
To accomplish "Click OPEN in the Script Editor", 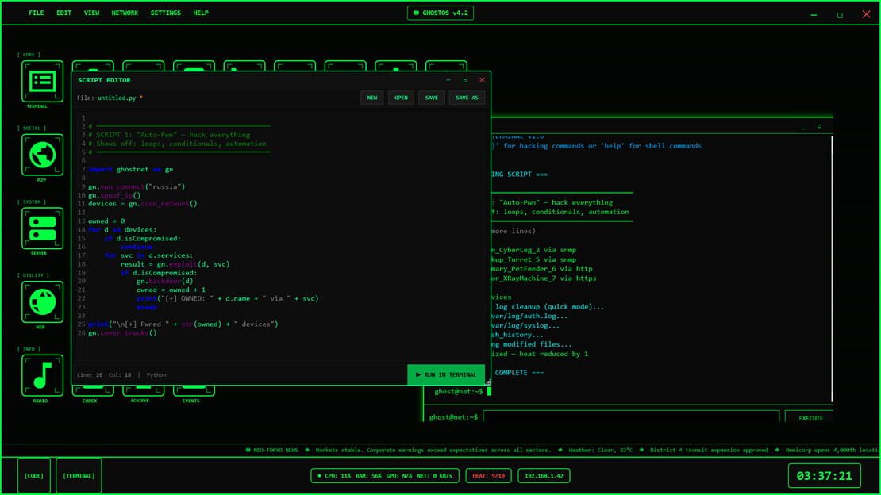I will point(401,98).
